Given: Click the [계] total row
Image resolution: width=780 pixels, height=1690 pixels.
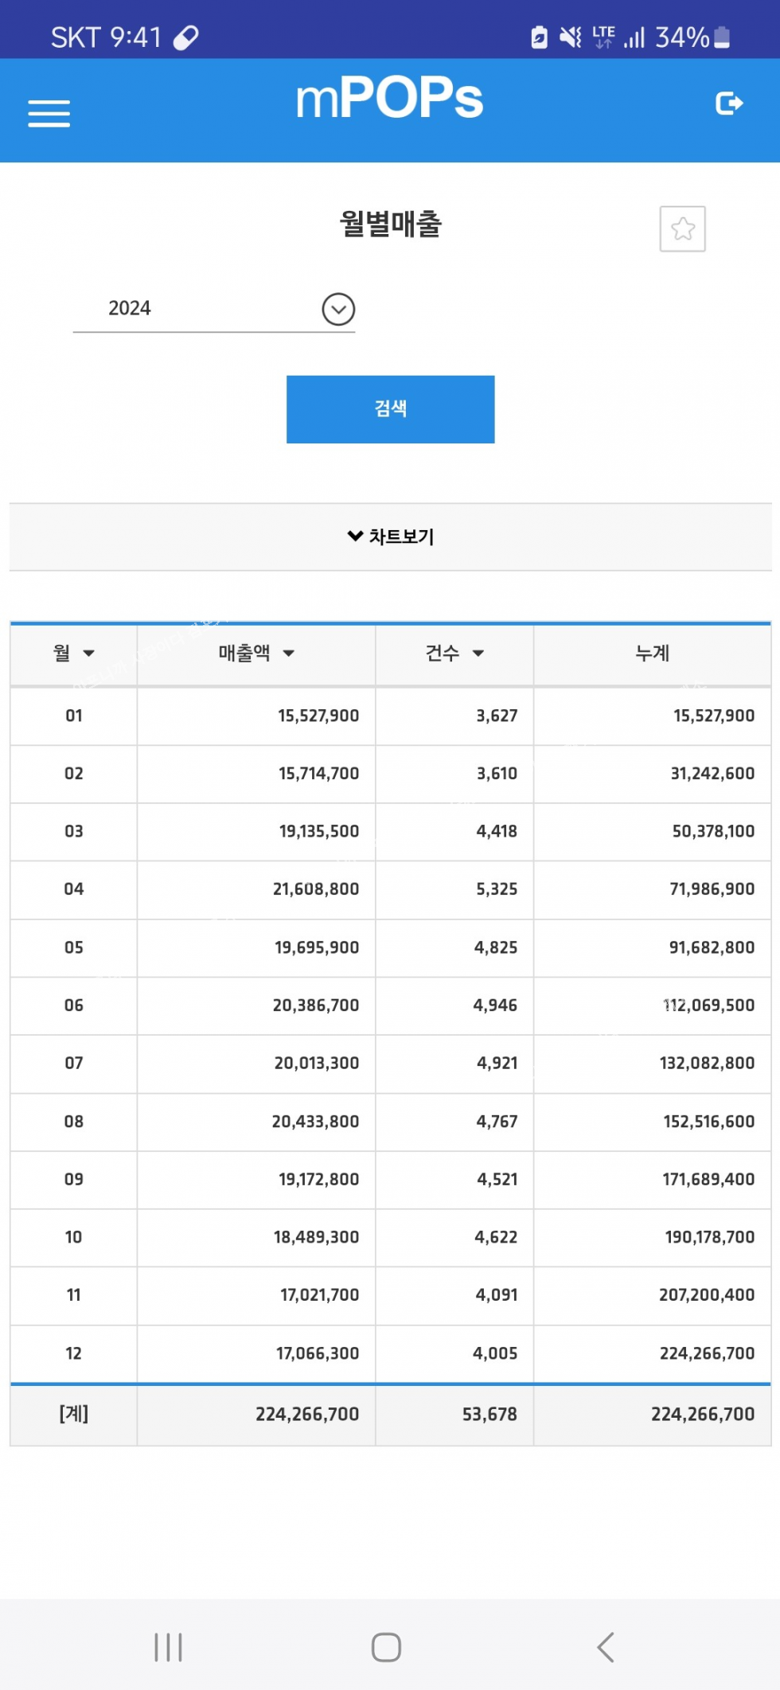Looking at the screenshot, I should (390, 1415).
